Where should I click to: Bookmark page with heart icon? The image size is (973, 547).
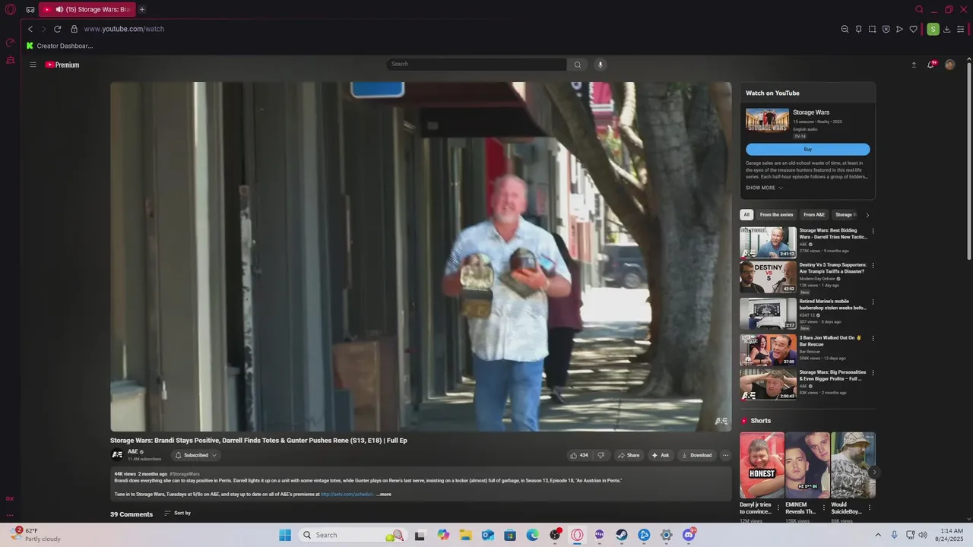[x=914, y=29]
